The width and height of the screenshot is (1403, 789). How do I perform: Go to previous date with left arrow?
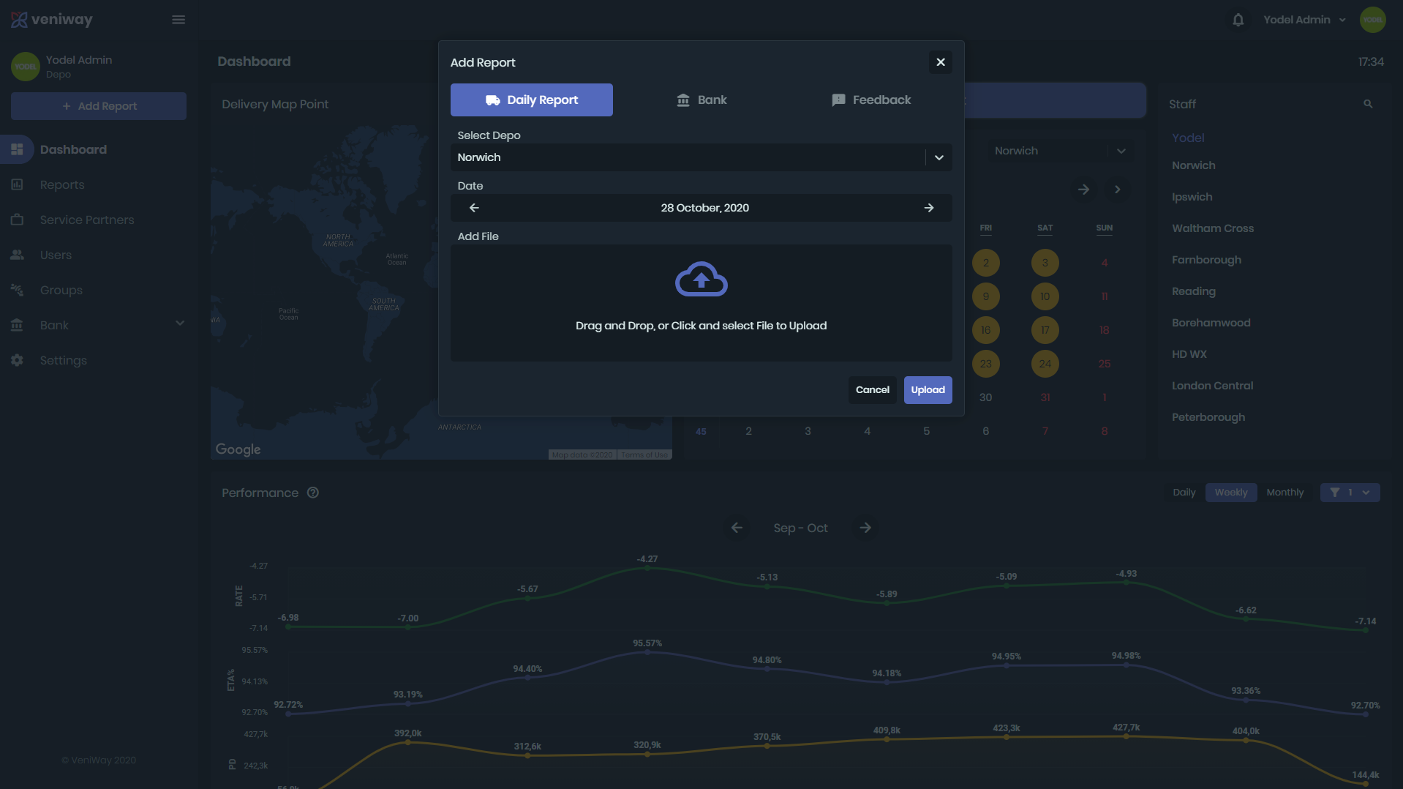[474, 208]
